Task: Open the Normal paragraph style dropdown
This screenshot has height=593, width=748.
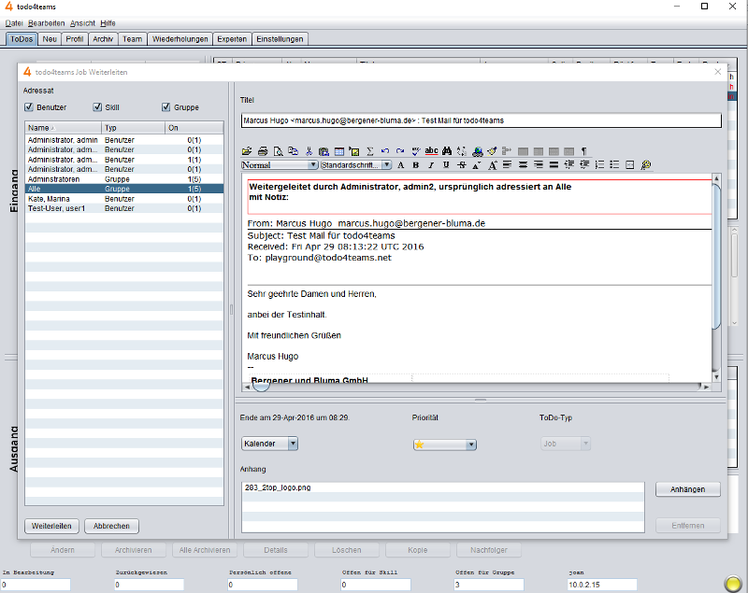Action: point(280,164)
